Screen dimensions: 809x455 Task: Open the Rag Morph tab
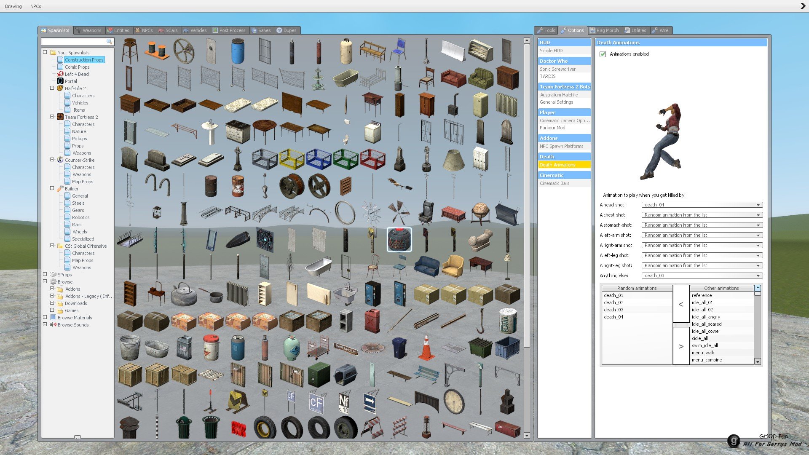point(605,30)
